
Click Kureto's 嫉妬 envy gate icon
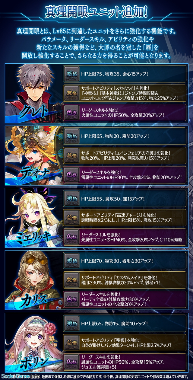pyautogui.click(x=72, y=74)
